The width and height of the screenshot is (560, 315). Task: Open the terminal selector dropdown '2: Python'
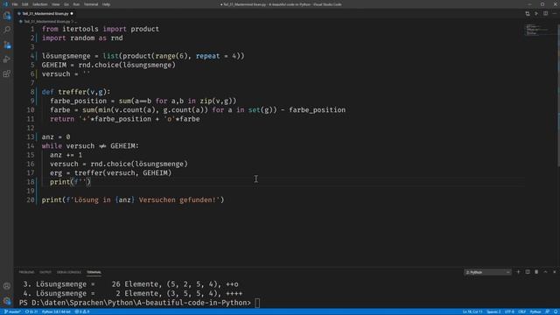pyautogui.click(x=487, y=272)
